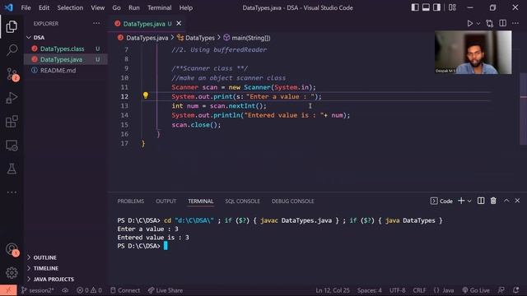Click session2* branch in status bar
This screenshot has width=527, height=296.
38,290
